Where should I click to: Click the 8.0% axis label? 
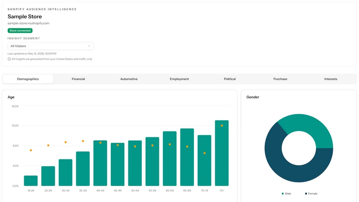pos(16,145)
